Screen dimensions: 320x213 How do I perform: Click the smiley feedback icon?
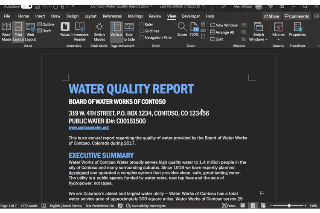(316, 16)
